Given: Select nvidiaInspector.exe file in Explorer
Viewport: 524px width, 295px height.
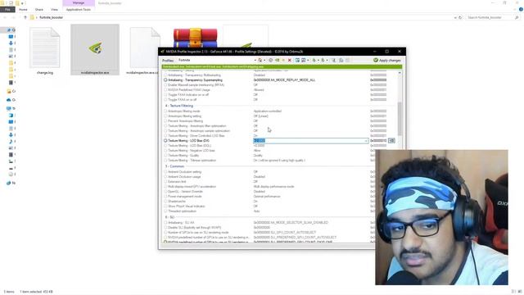Looking at the screenshot, I should [x=95, y=49].
